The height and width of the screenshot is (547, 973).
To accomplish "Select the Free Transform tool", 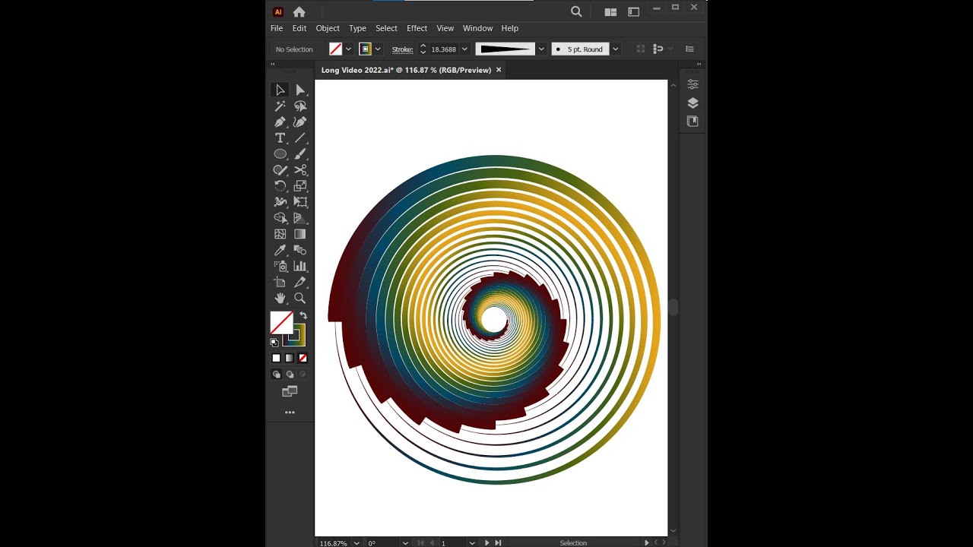I will (300, 201).
